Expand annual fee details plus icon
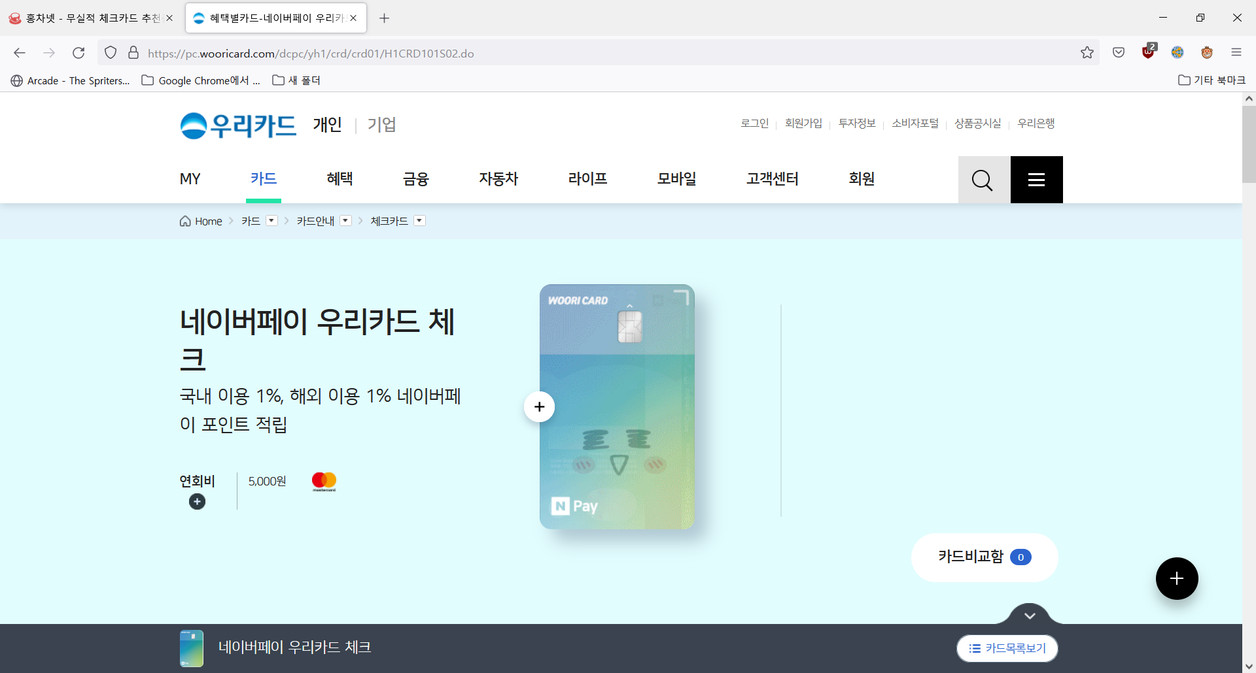Viewport: 1256px width, 673px height. (197, 502)
